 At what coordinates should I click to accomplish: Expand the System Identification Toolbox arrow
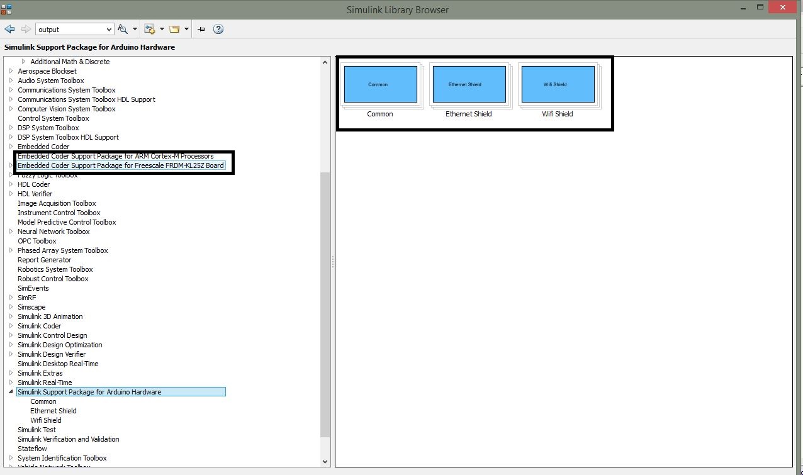tap(11, 458)
